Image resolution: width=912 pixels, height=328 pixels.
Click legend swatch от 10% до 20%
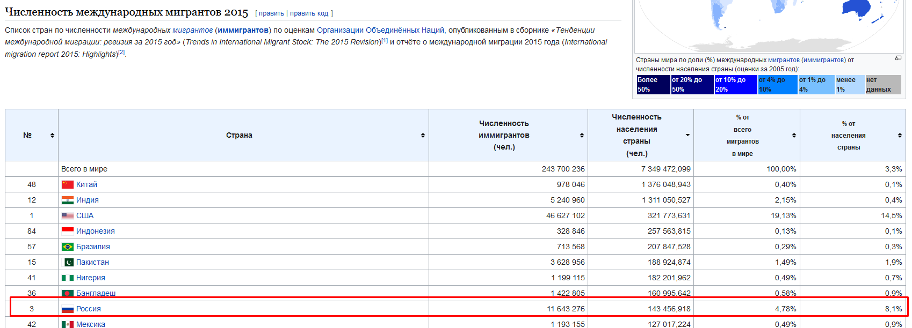[x=735, y=85]
